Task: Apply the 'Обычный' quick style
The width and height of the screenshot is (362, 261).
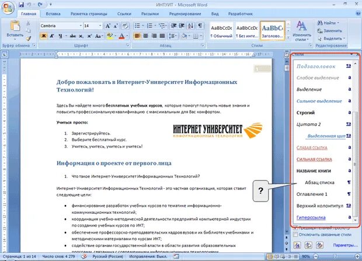Action: click(221, 31)
